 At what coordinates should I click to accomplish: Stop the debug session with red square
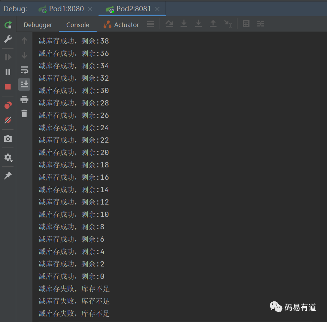[8, 87]
